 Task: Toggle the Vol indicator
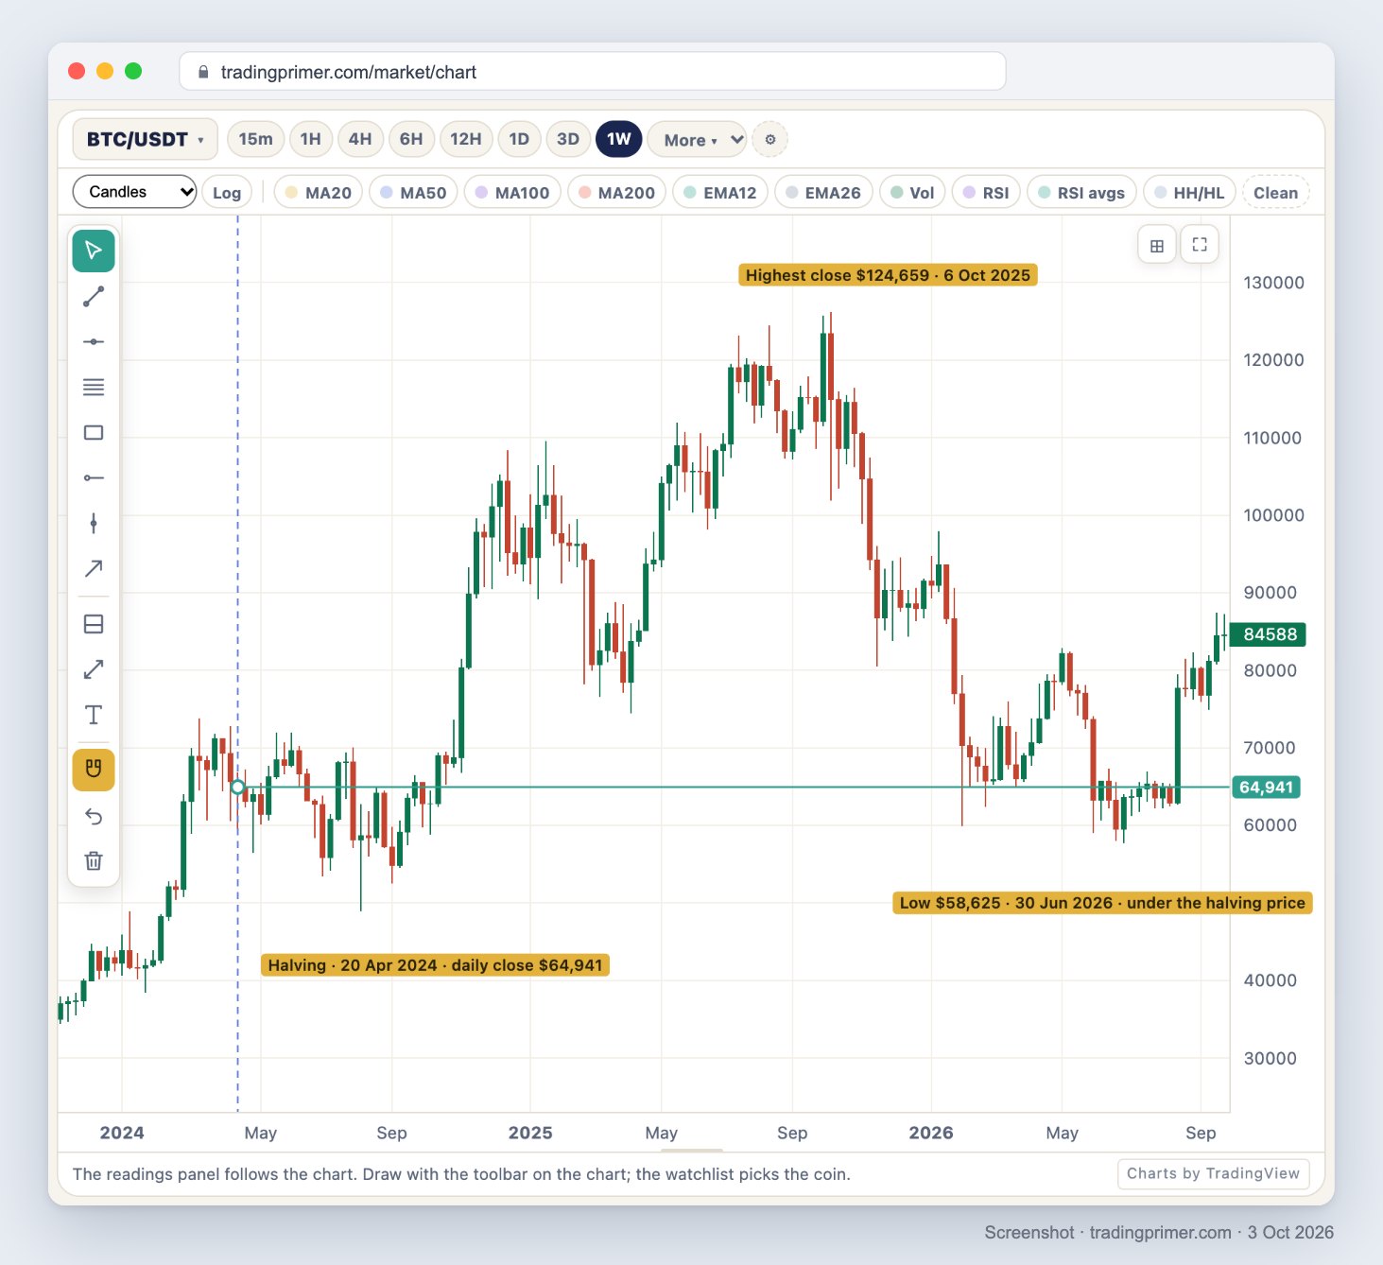point(912,193)
